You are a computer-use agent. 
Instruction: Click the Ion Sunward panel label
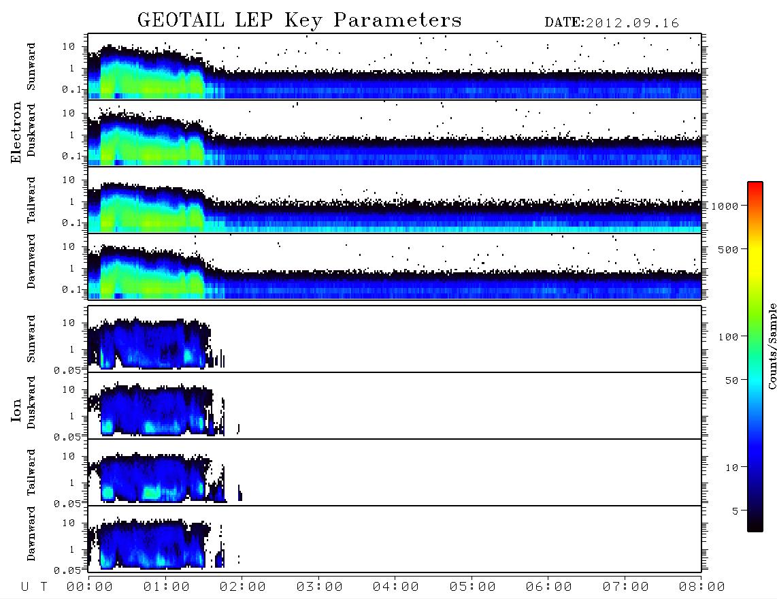[x=31, y=339]
